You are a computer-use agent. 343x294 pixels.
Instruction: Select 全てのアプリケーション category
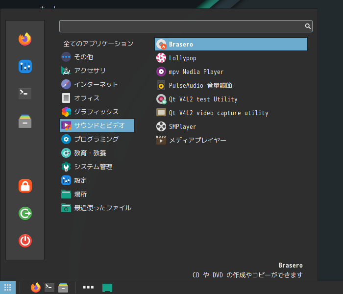pos(98,44)
